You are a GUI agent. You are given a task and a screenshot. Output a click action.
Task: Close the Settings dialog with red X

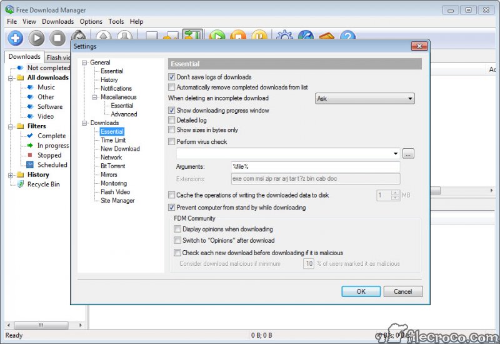(419, 46)
